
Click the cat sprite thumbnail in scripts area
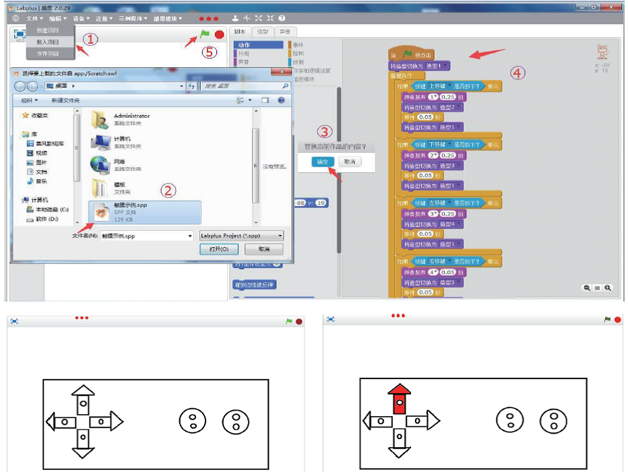(x=603, y=52)
